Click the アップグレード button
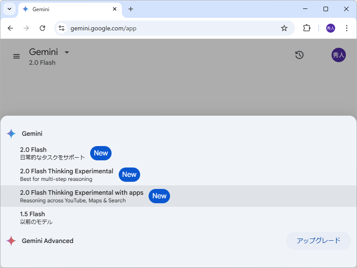This screenshot has width=357, height=268. click(x=318, y=240)
